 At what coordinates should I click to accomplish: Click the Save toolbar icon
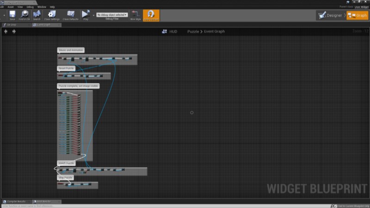pos(12,15)
